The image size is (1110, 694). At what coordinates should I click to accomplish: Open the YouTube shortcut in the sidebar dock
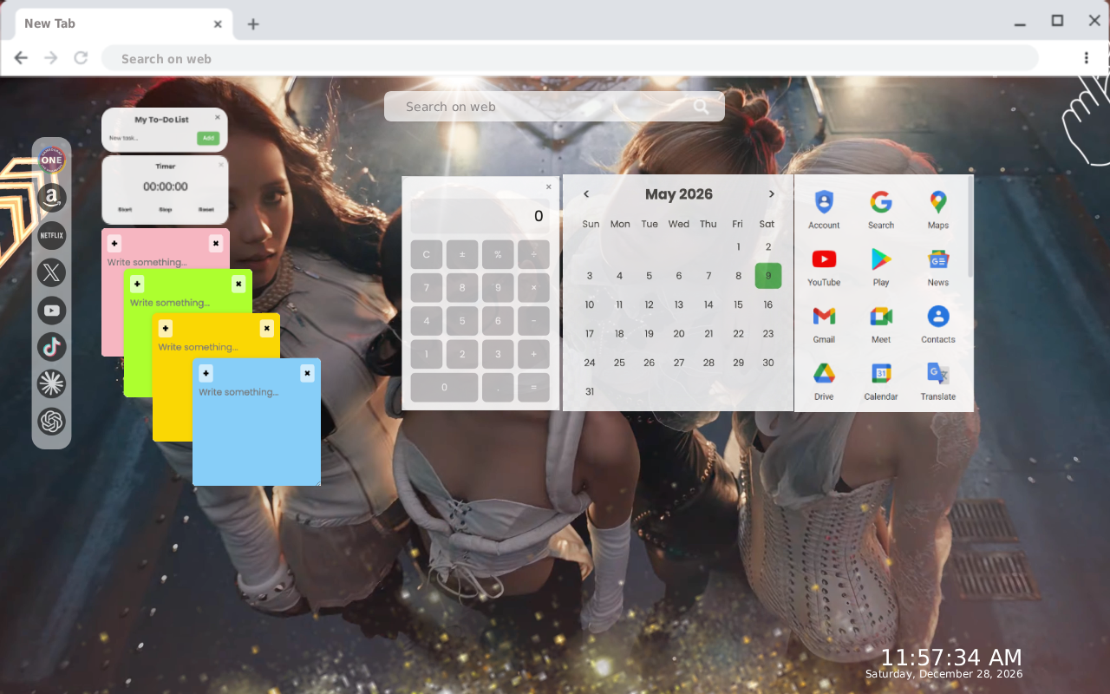point(52,310)
